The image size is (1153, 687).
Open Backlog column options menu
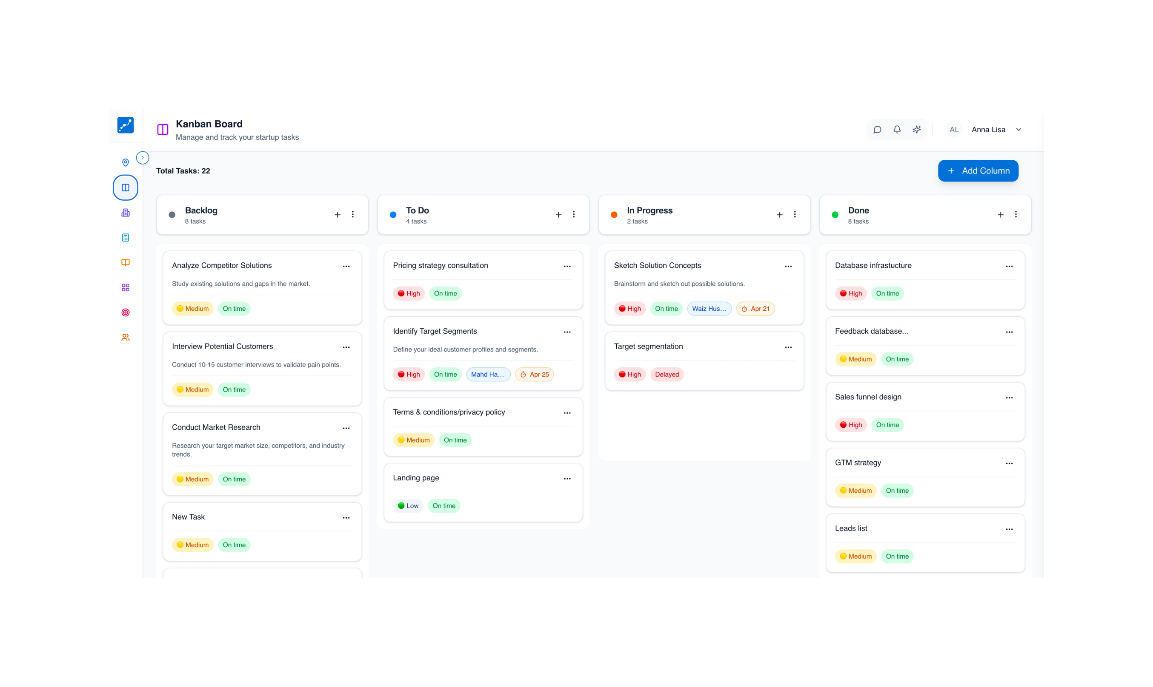(353, 214)
